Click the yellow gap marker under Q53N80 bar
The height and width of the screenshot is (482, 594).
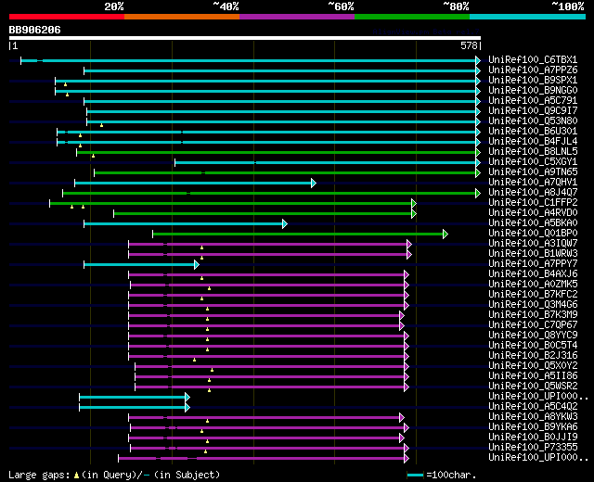coord(101,125)
